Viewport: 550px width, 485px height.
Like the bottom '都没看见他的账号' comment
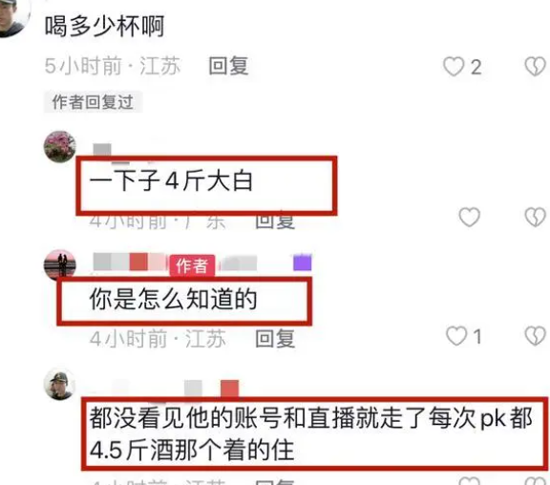470,481
